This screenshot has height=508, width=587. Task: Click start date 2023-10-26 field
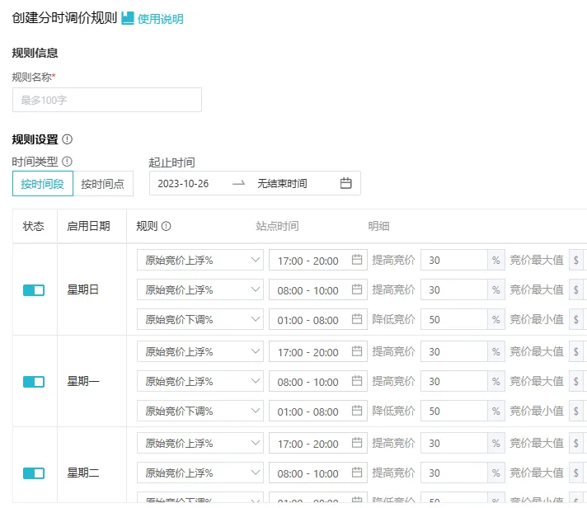coord(183,184)
